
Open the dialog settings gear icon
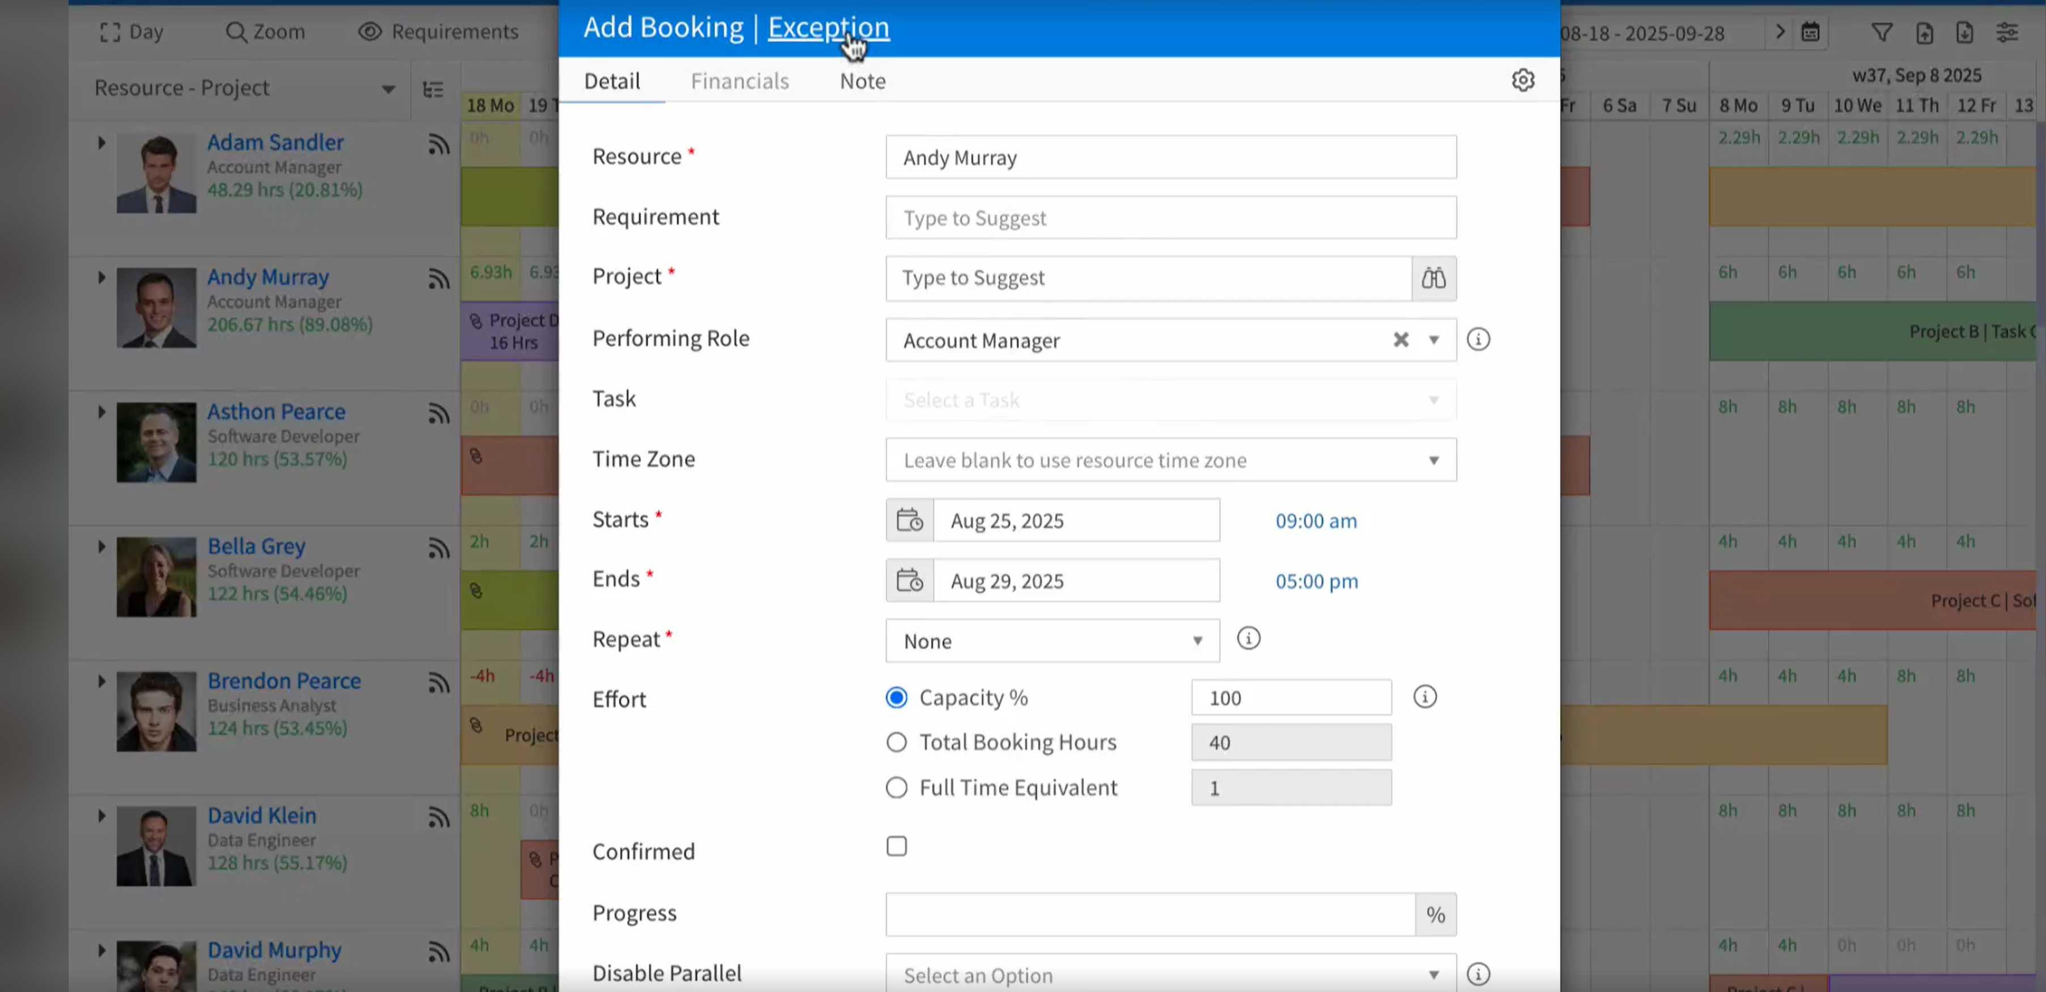[x=1522, y=80]
